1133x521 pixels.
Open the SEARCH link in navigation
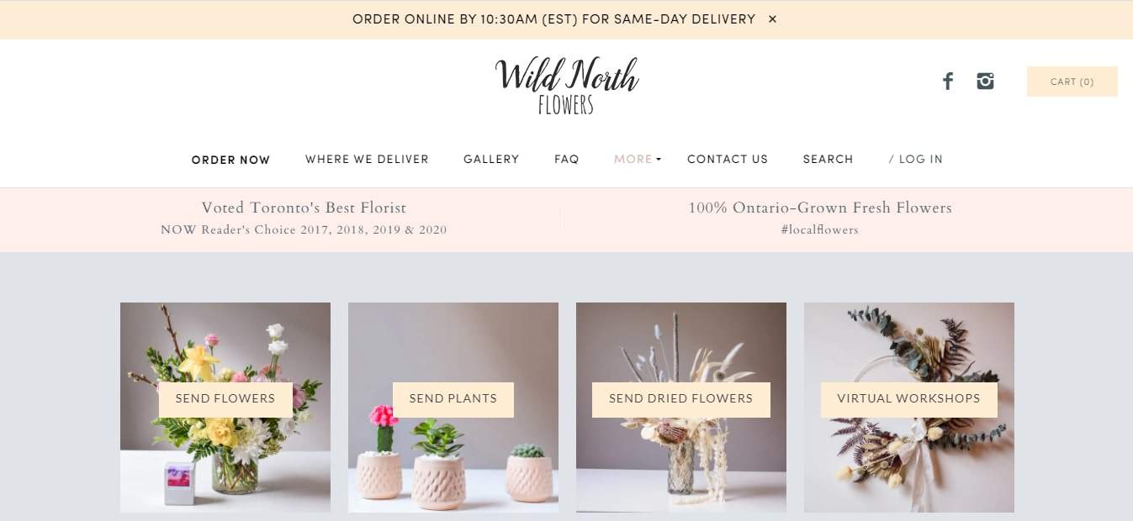pyautogui.click(x=828, y=159)
